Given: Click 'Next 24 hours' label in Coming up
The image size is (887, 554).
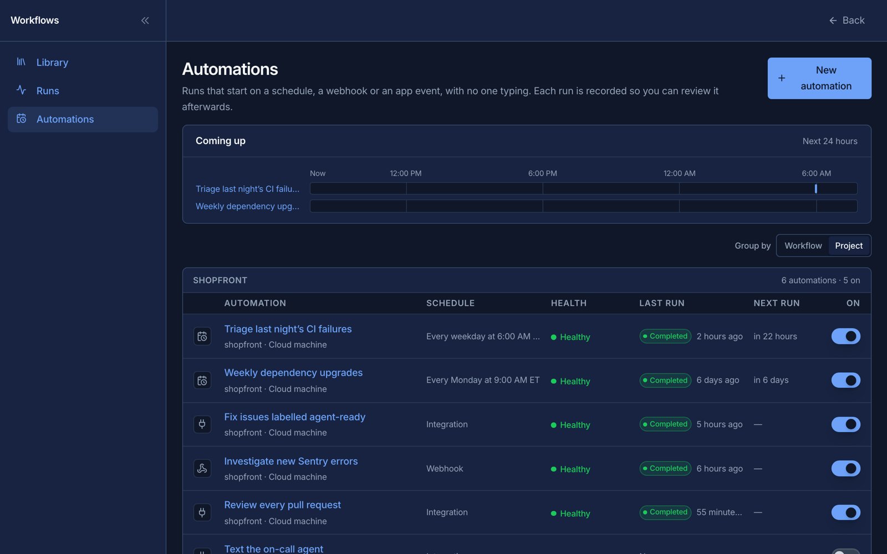Looking at the screenshot, I should point(830,141).
